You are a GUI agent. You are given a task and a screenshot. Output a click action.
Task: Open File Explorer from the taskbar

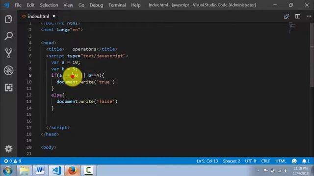point(24,171)
